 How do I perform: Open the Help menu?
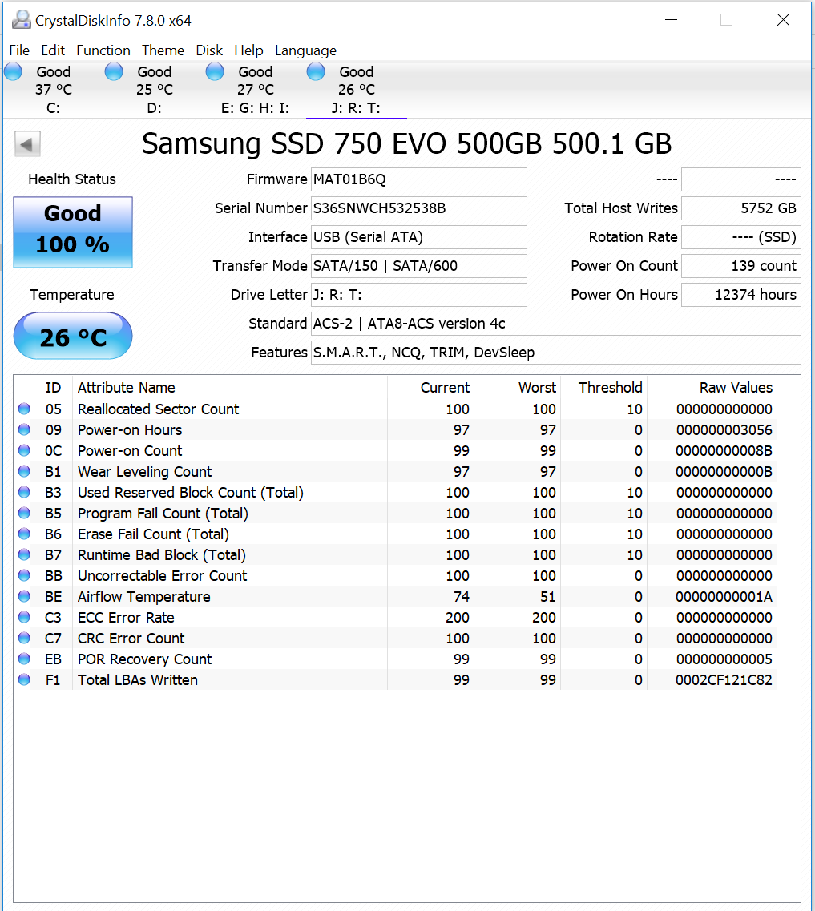point(248,50)
